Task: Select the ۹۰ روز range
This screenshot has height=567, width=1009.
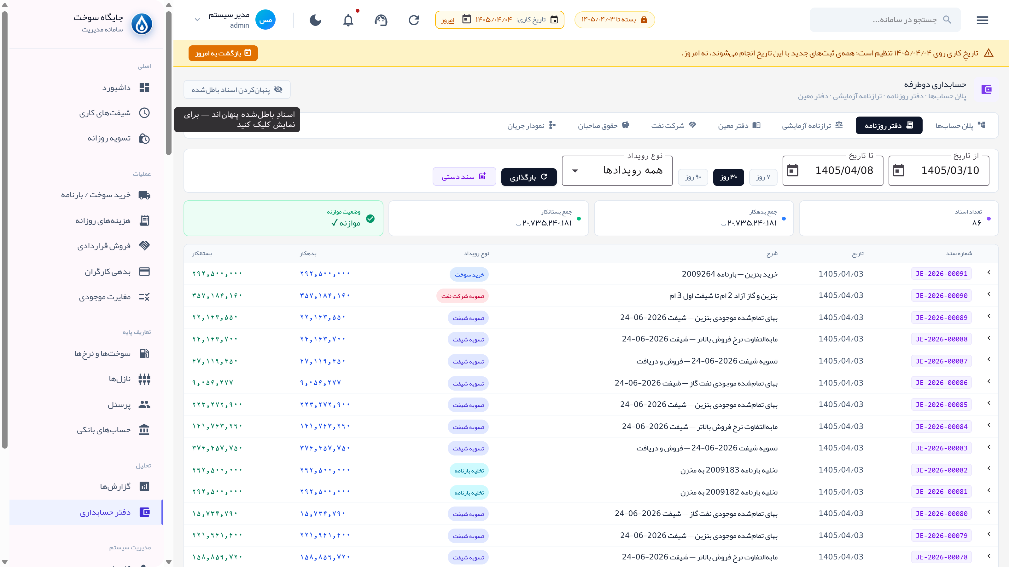Action: 693,177
